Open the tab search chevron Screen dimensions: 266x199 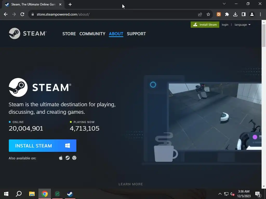[x=224, y=4]
